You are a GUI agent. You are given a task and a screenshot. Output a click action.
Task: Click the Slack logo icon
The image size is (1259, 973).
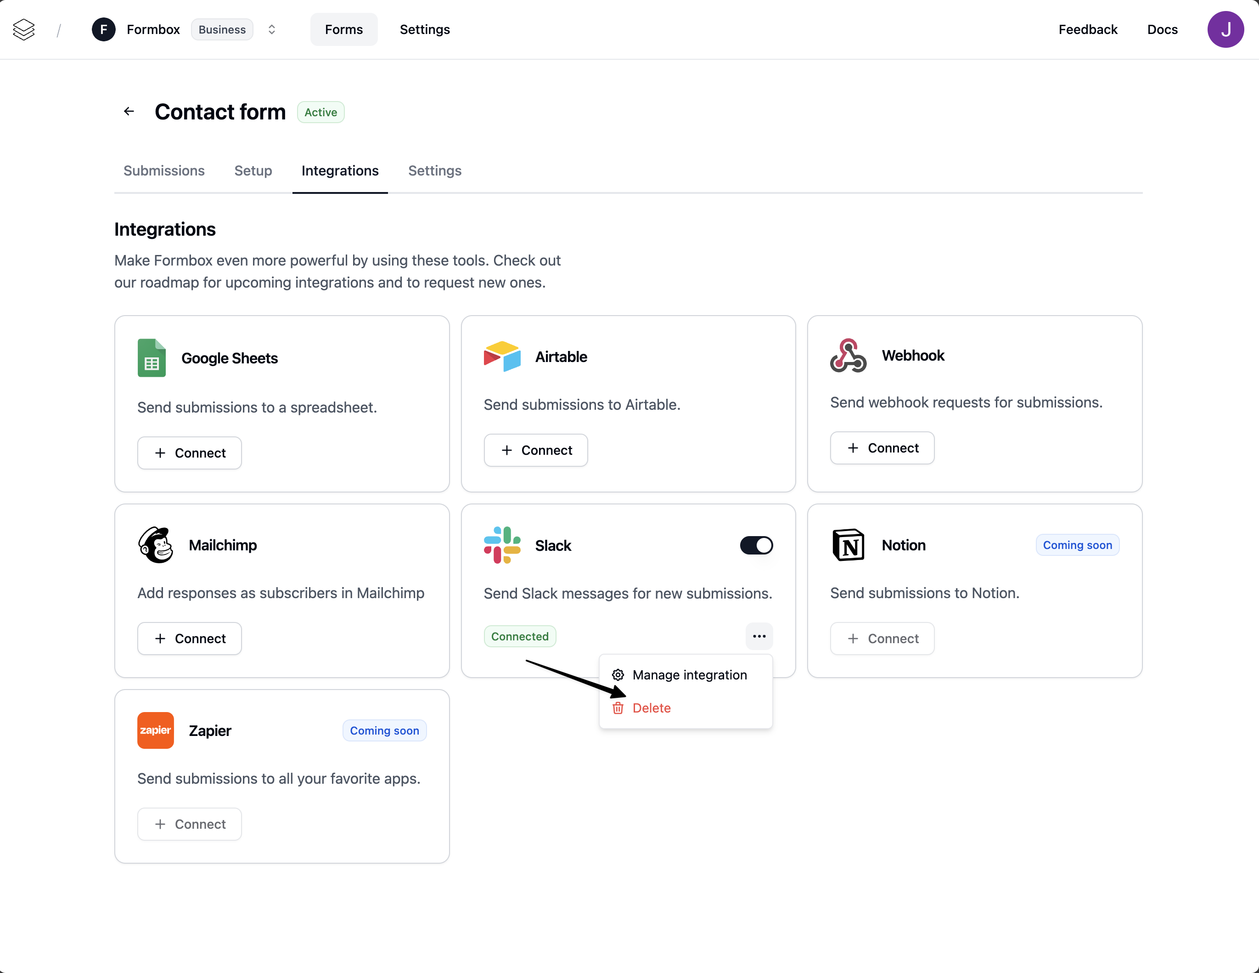501,544
